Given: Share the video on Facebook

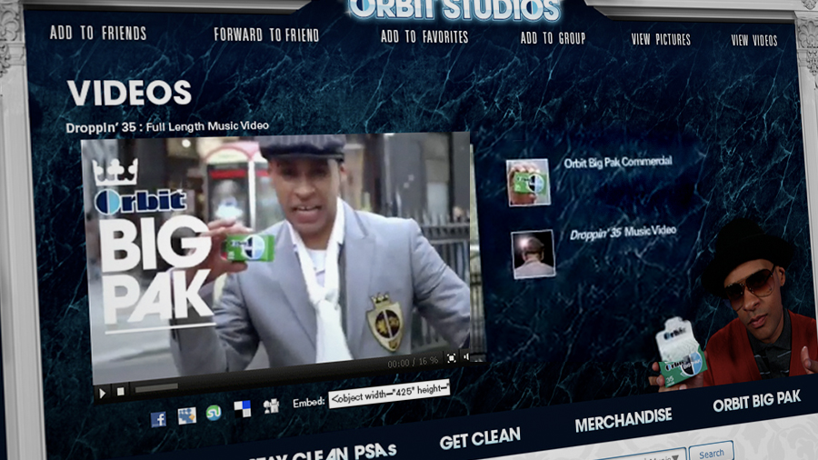Looking at the screenshot, I should pyautogui.click(x=158, y=419).
